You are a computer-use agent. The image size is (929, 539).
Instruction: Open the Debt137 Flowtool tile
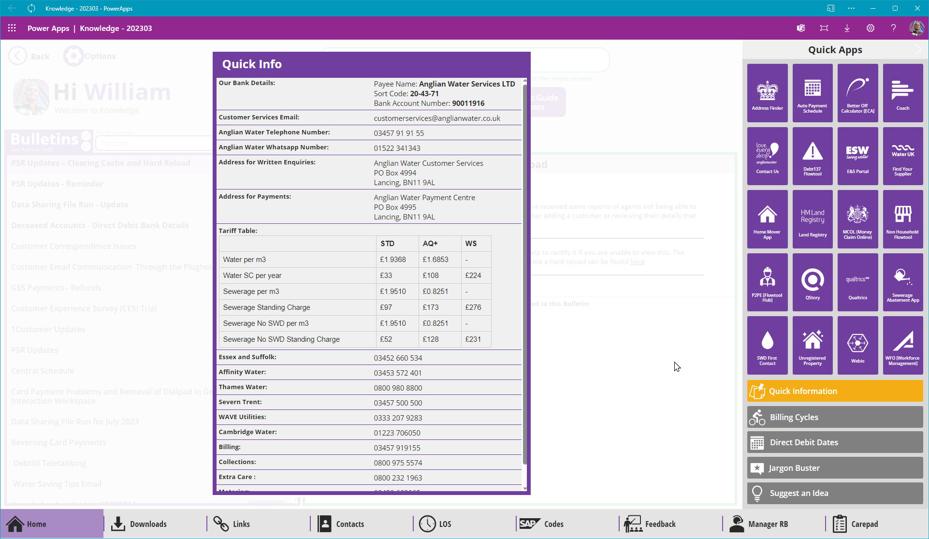[812, 156]
